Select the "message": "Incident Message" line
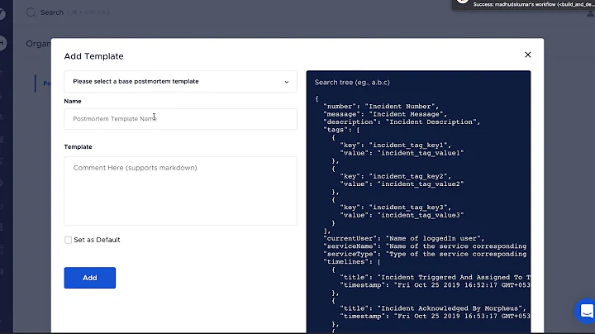The image size is (595, 334). [385, 114]
